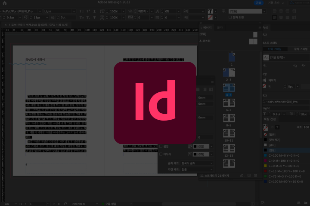This screenshot has height=206, width=310.
Task: Select the spread 8-9 thumbnail
Action: 229,118
